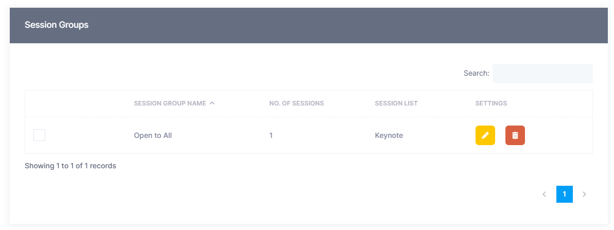Click the Keynote session list entry
614x230 pixels.
[389, 135]
